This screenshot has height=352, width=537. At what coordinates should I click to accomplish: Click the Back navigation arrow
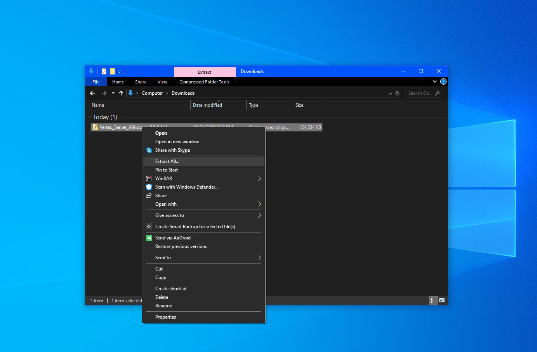pos(92,93)
